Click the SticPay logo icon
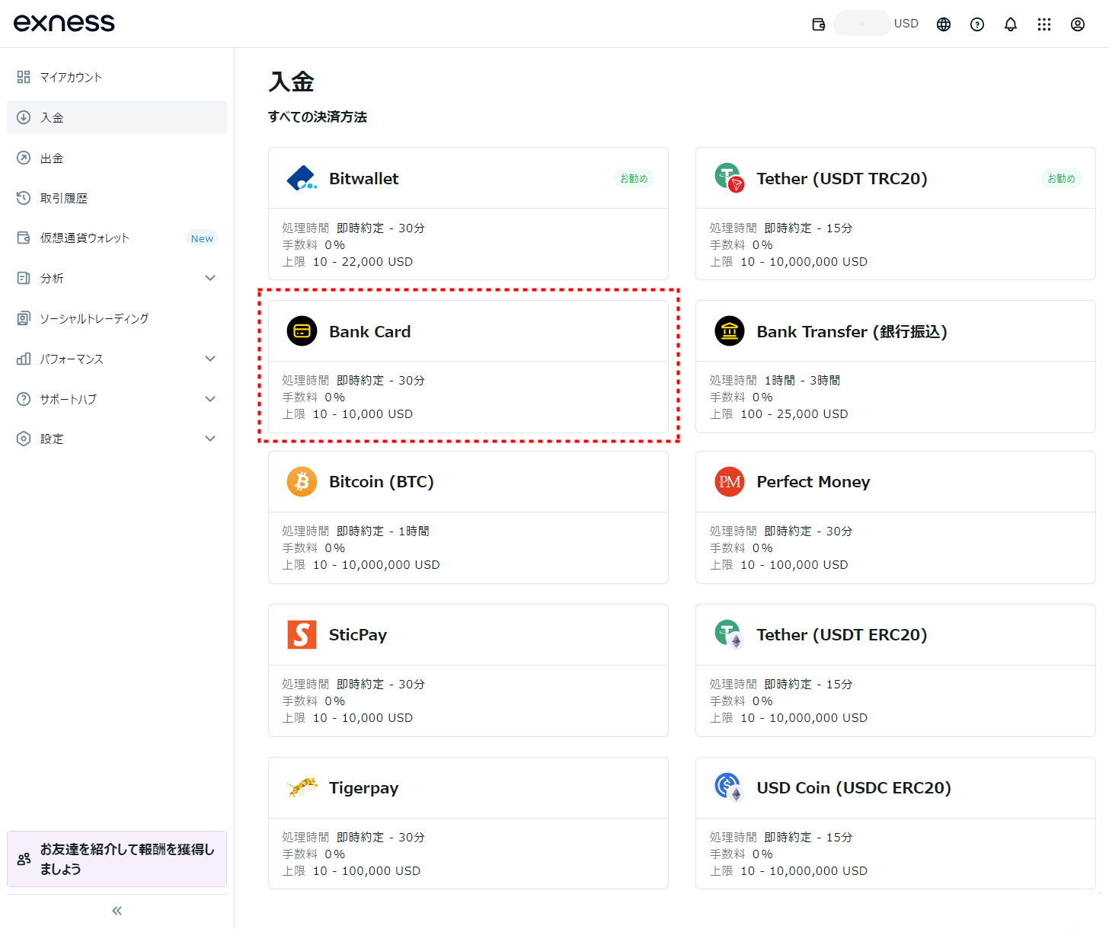Image resolution: width=1109 pixels, height=929 pixels. [x=302, y=634]
